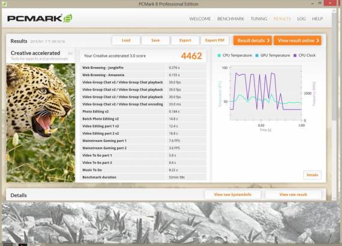This screenshot has height=246, width=342.
Task: Select the Video Group Chat encoding row
Action: tap(143, 104)
